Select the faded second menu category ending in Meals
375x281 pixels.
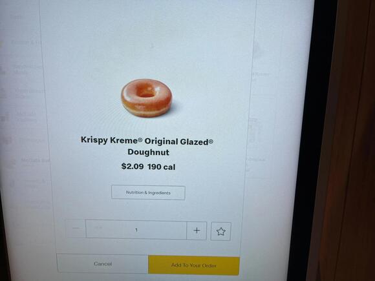(x=27, y=69)
